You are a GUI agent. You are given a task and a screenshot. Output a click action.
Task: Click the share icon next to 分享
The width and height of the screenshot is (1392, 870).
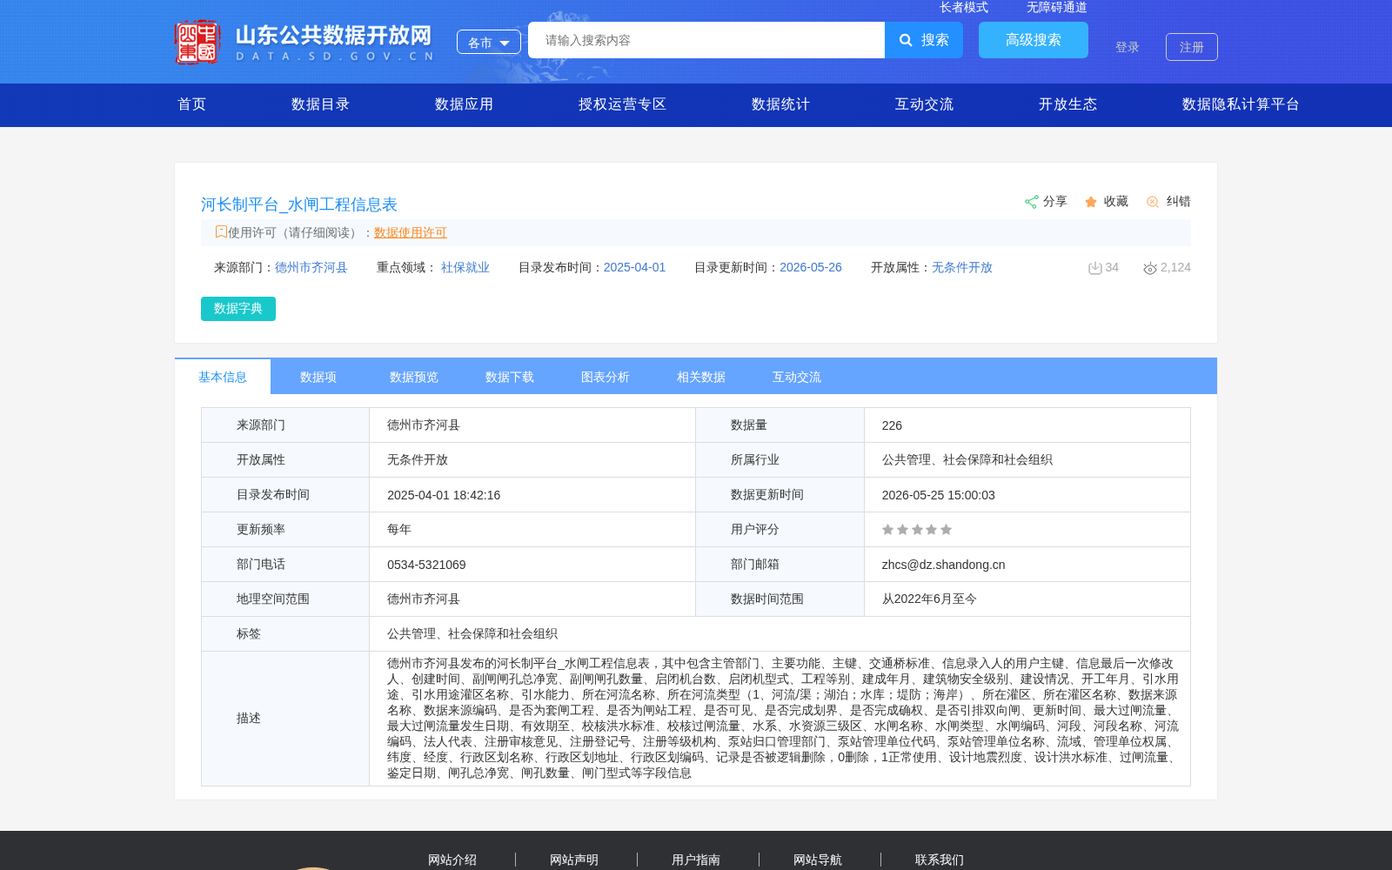pos(1031,202)
